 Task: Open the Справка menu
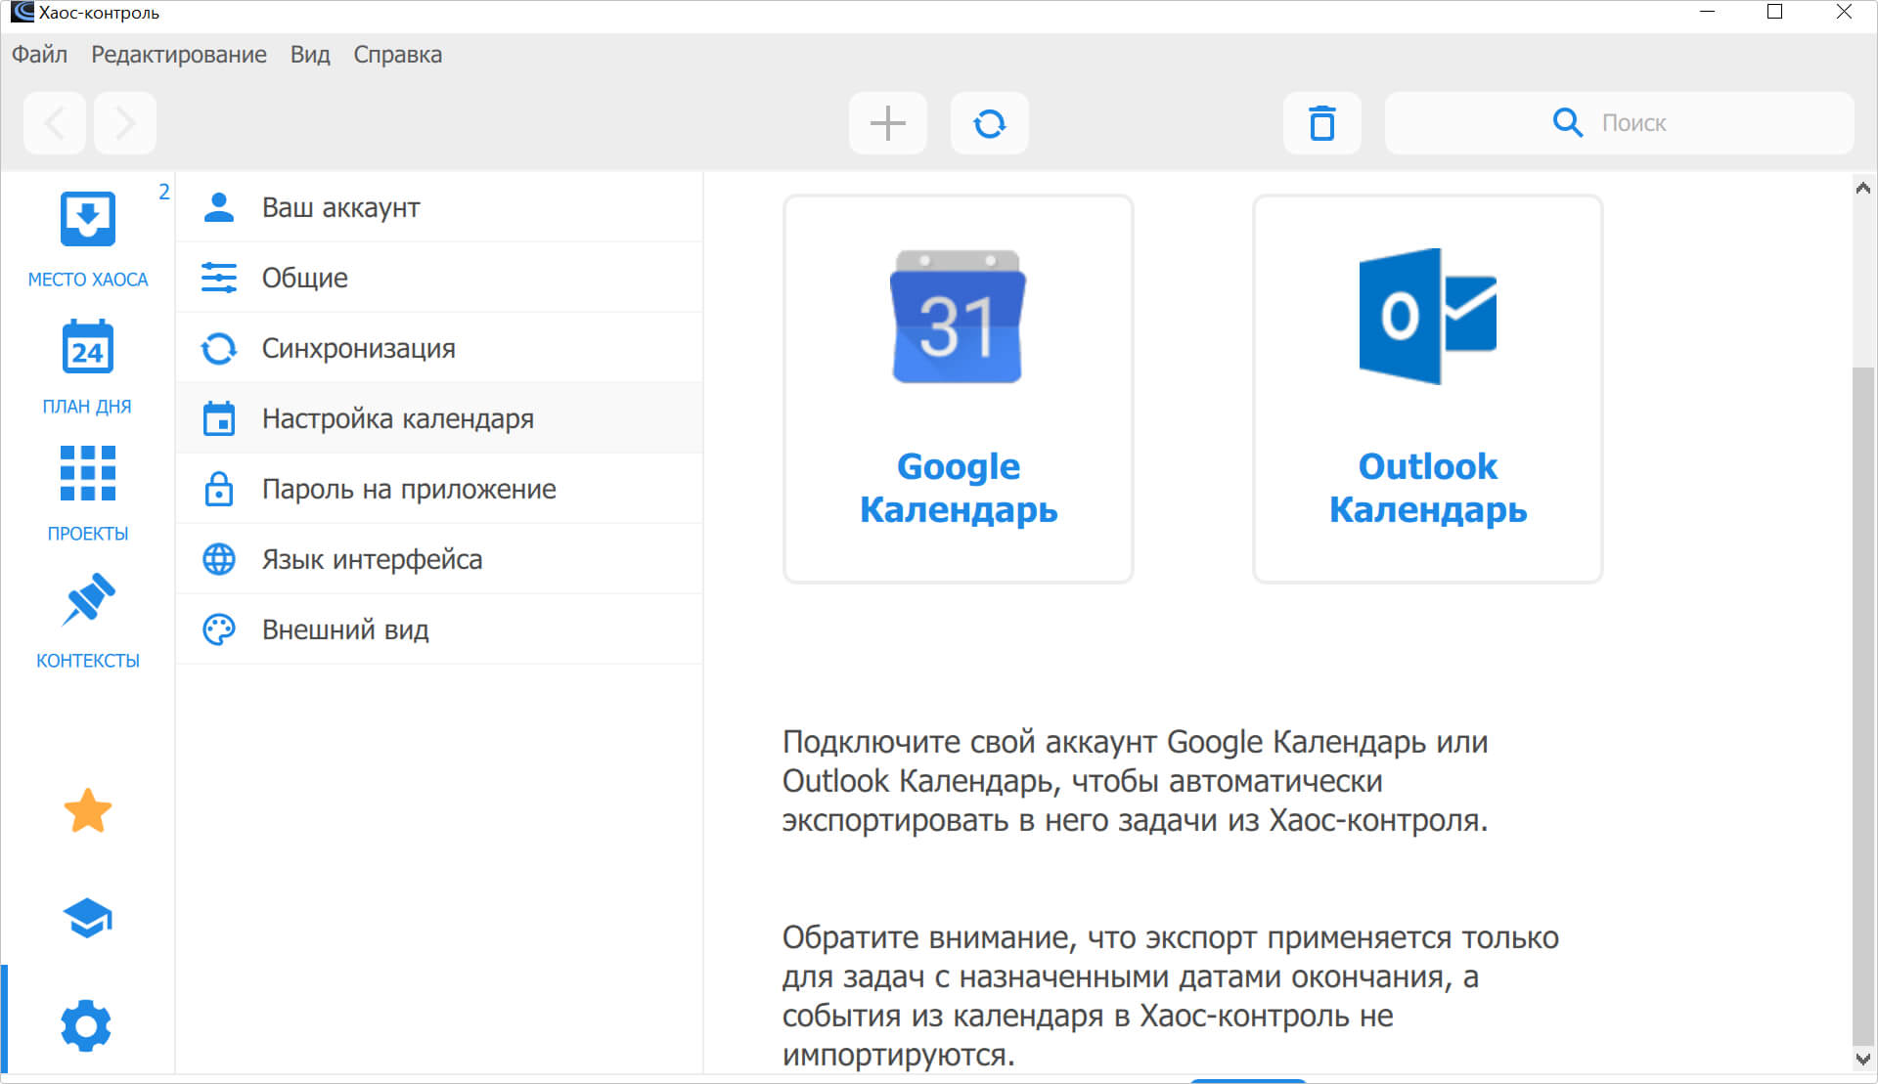397,55
